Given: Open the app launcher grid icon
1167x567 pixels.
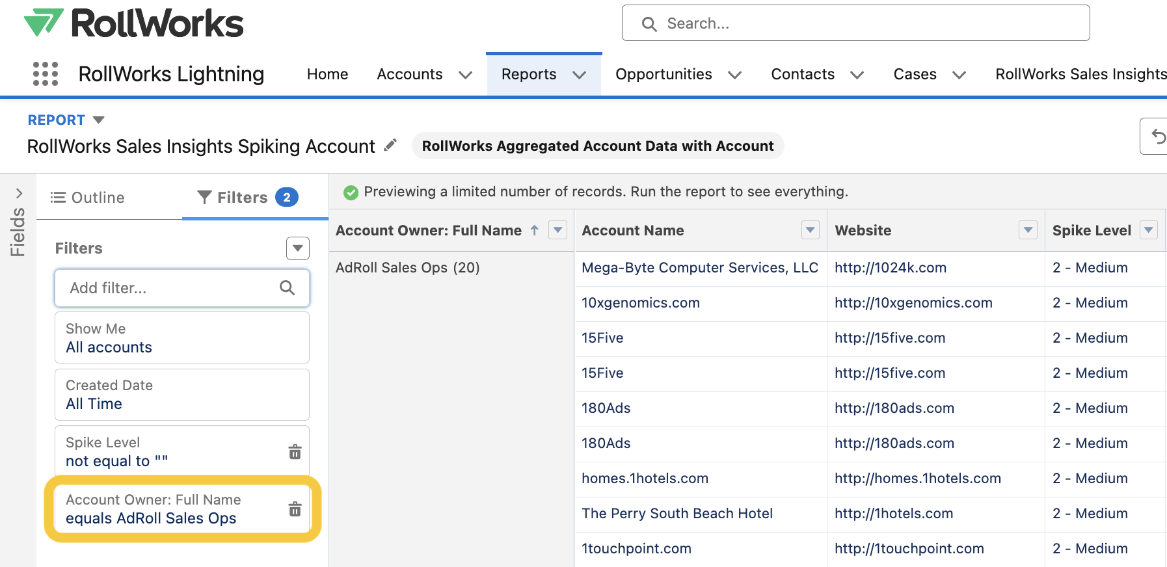Looking at the screenshot, I should point(46,74).
